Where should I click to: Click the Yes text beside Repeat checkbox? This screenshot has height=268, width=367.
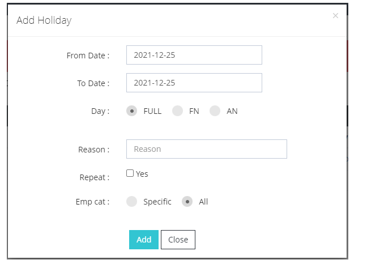[142, 174]
